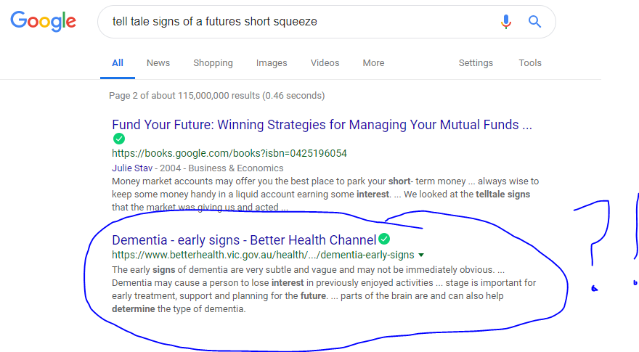Switch to the Images tab
Image resolution: width=639 pixels, height=352 pixels.
point(272,62)
